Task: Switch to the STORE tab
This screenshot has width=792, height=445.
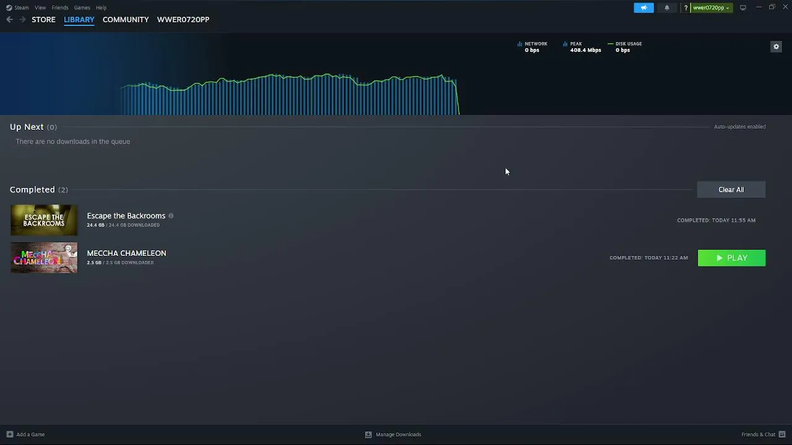Action: pyautogui.click(x=43, y=20)
